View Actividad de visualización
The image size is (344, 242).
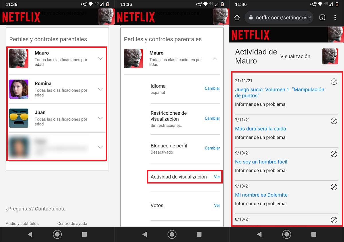coord(217,177)
